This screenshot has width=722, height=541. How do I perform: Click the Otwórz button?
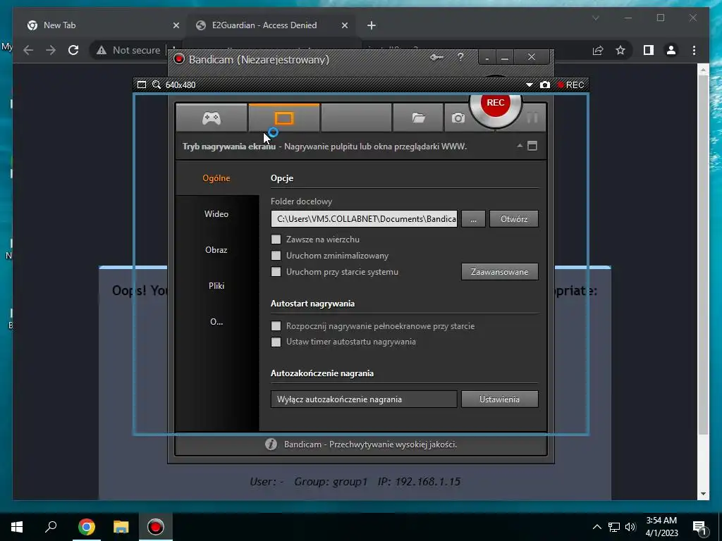pos(514,219)
